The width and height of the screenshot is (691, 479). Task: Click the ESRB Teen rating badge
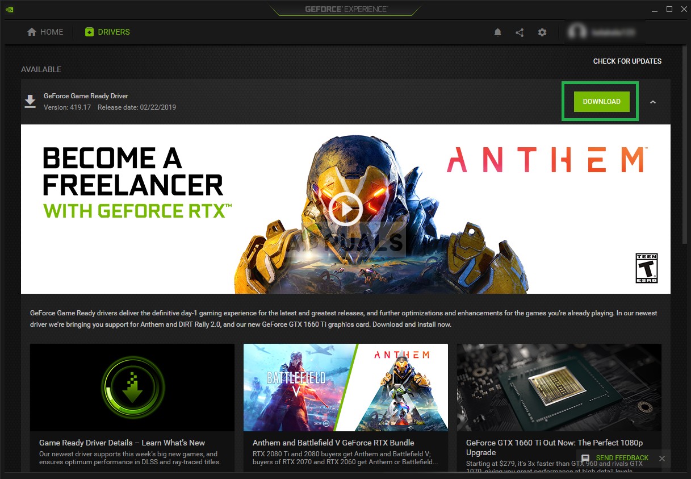(x=646, y=268)
